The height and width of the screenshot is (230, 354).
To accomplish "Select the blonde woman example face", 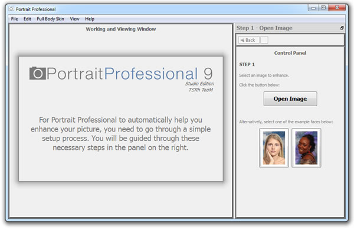I will point(274,148).
